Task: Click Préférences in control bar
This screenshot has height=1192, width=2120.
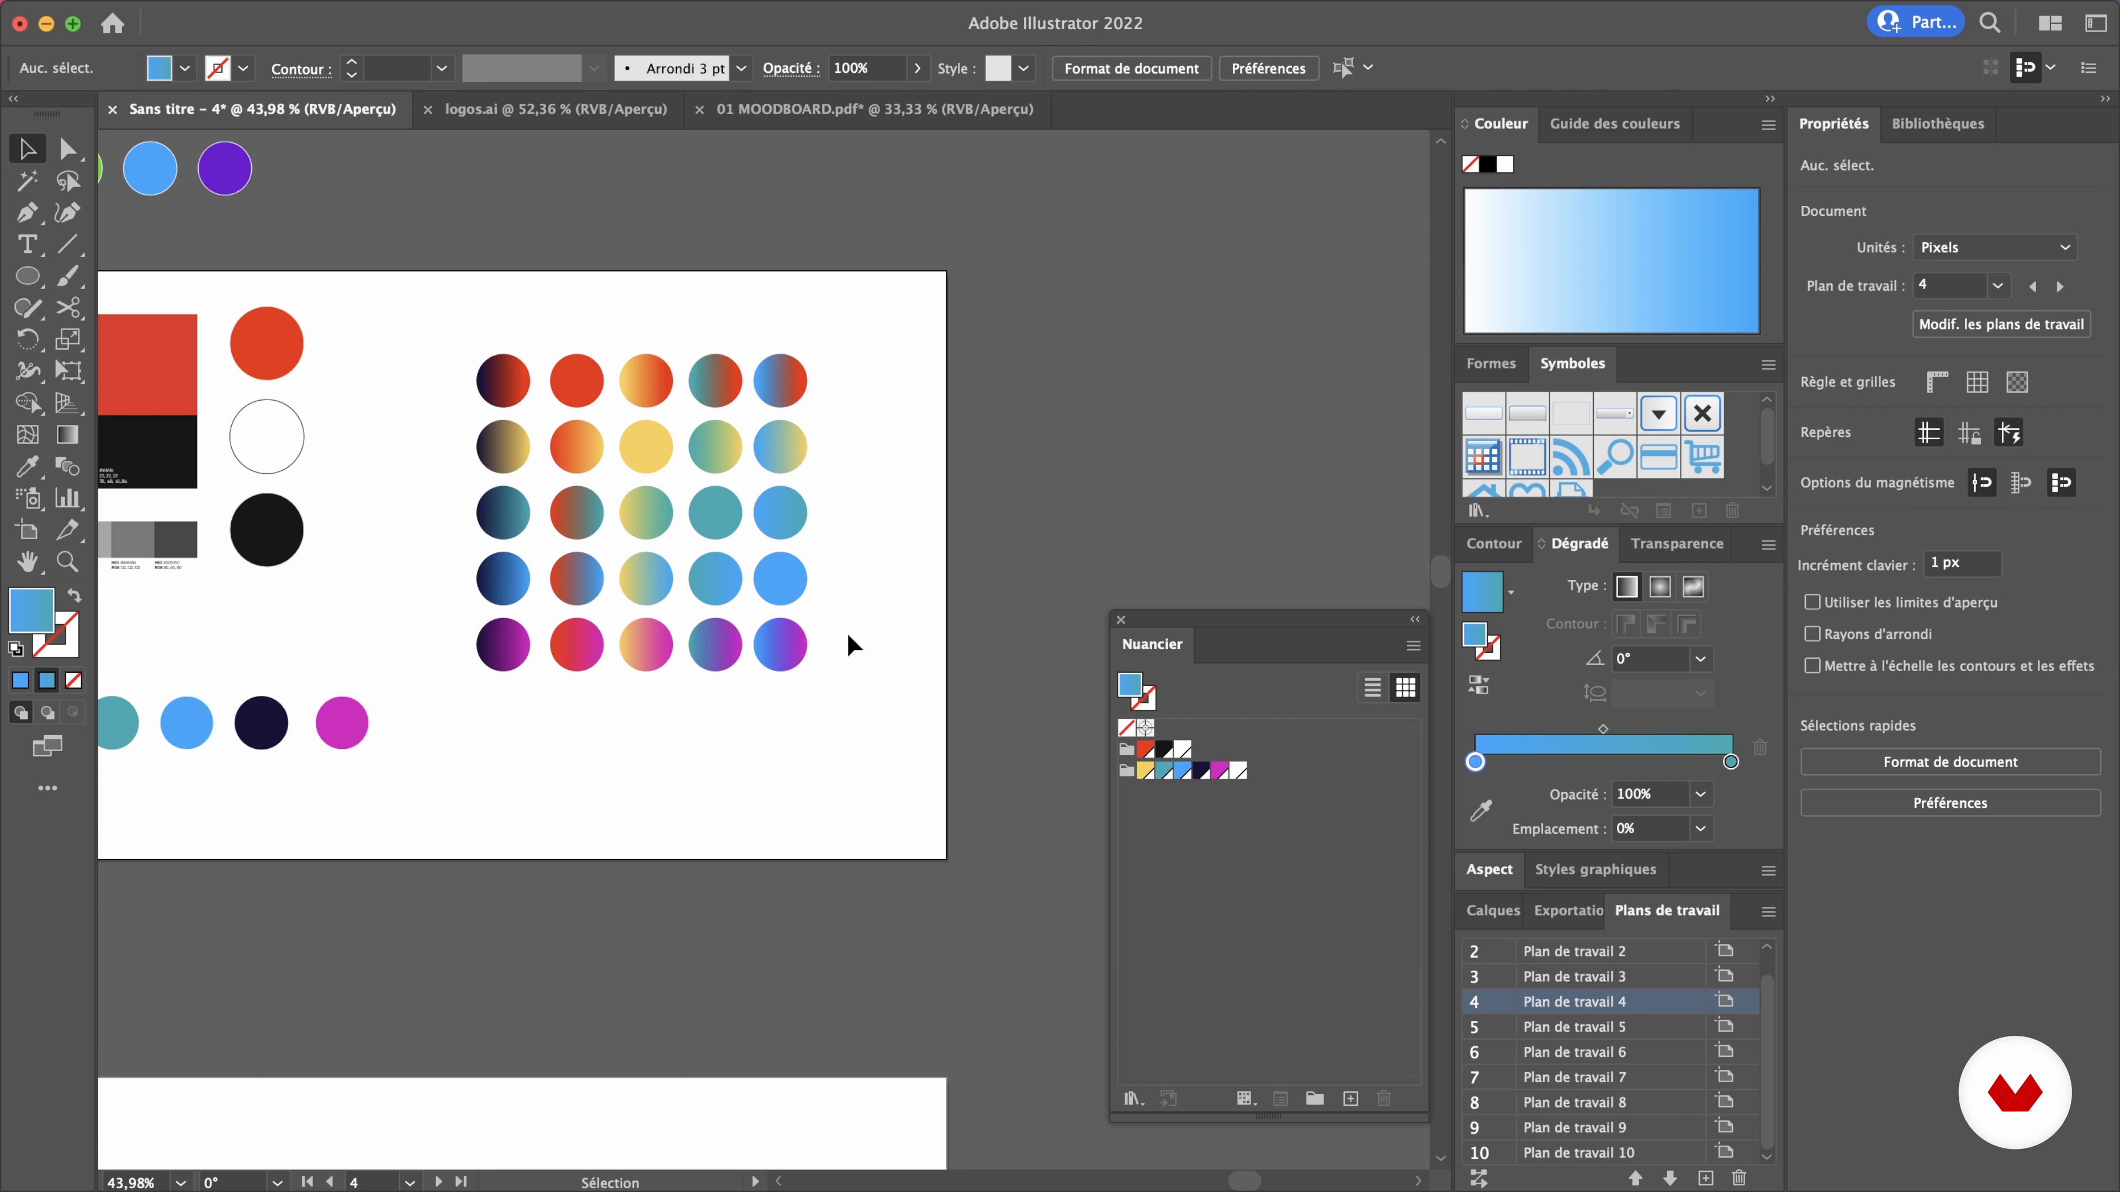Action: (1268, 68)
